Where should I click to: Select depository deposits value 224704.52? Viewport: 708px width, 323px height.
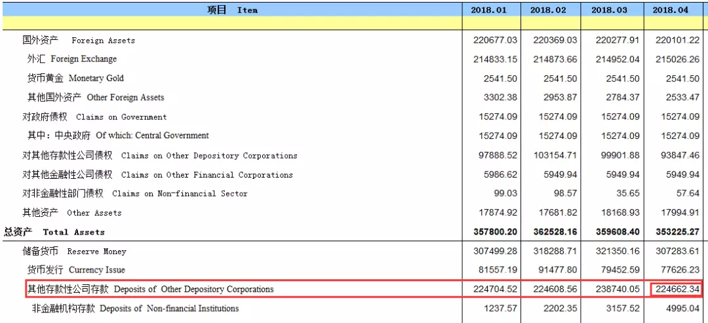pos(496,289)
